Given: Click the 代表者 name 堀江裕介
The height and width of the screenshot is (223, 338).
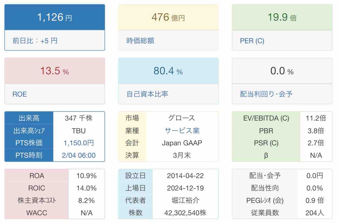Looking at the screenshot, I should pos(185,200).
